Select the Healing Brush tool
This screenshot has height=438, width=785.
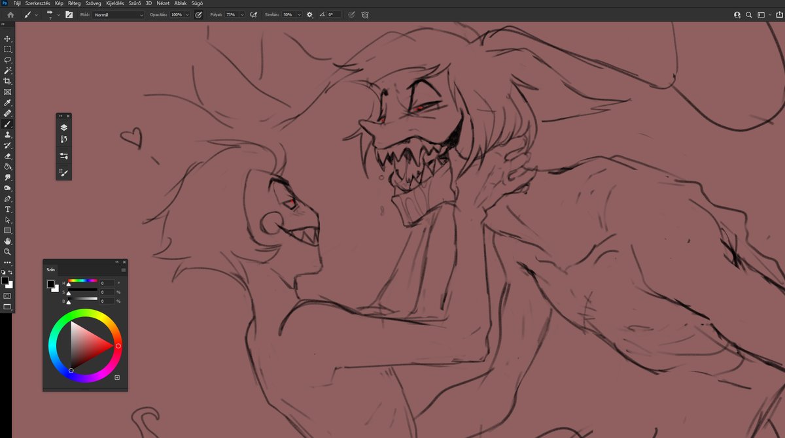8,113
